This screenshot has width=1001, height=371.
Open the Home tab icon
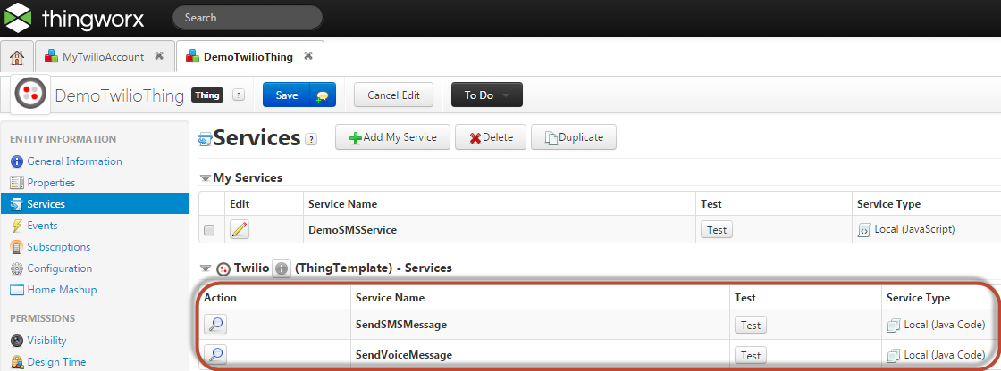click(x=17, y=57)
